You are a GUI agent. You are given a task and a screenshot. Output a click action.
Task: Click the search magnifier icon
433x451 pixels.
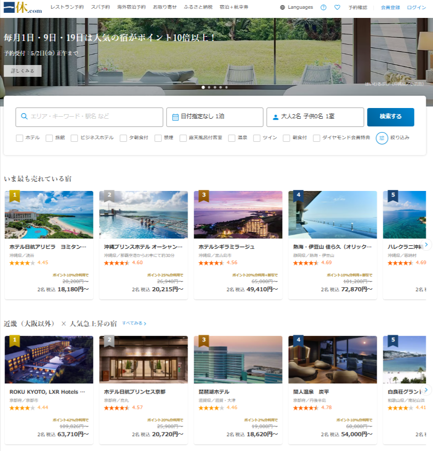coord(25,116)
